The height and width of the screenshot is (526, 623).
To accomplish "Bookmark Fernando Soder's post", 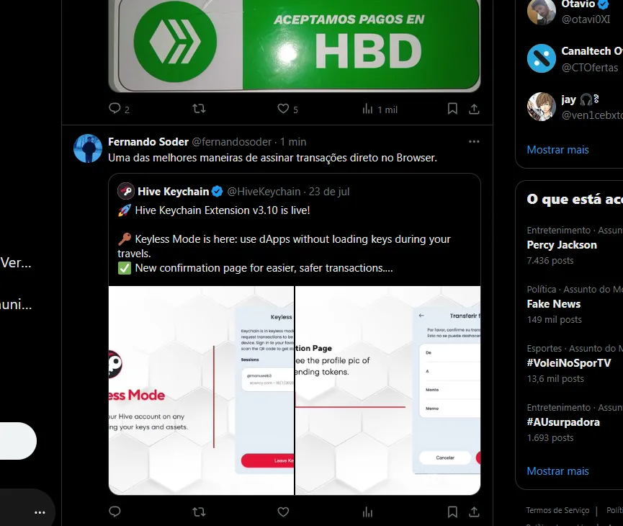I will [x=452, y=512].
